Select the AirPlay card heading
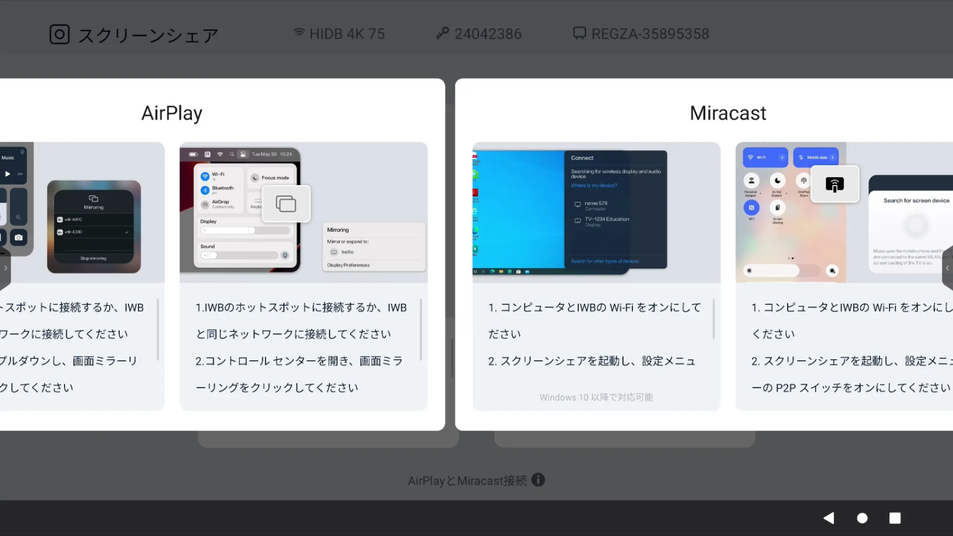 click(x=172, y=113)
